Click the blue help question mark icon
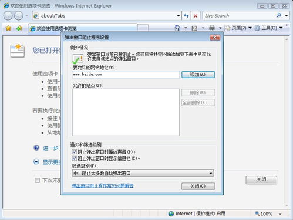293x220 pixels. (x=36, y=148)
